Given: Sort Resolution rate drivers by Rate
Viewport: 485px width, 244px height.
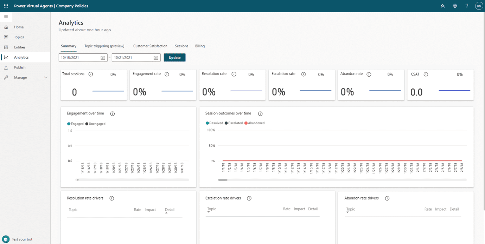Looking at the screenshot, I should pyautogui.click(x=138, y=210).
